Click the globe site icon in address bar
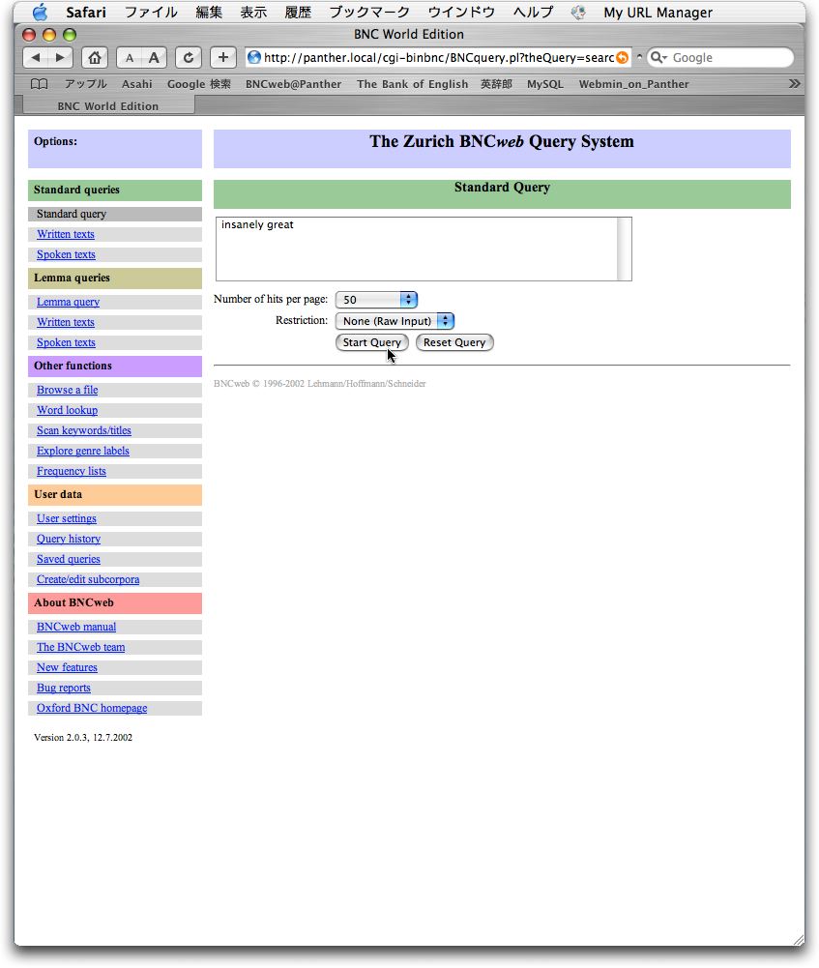 click(x=253, y=57)
